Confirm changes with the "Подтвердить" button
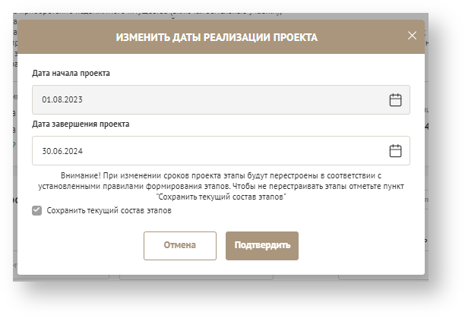The height and width of the screenshot is (318, 465). pos(261,245)
